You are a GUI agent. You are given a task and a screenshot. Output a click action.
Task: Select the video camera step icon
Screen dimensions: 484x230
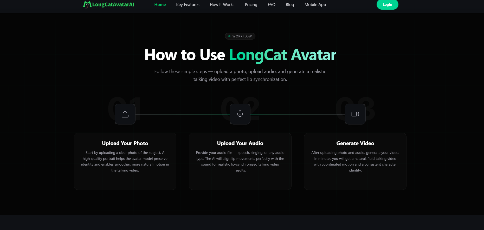(355, 114)
